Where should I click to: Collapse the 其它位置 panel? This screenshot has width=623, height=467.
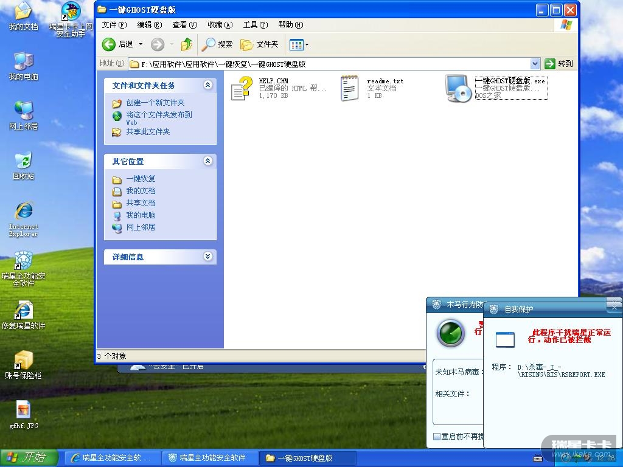click(x=208, y=161)
